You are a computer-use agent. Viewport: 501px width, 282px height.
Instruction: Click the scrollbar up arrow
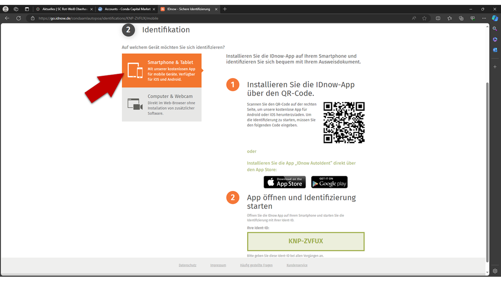coord(486,26)
